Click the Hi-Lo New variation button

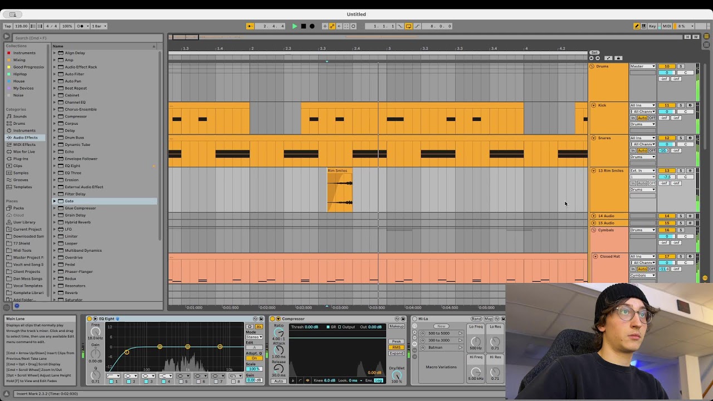[441, 326]
